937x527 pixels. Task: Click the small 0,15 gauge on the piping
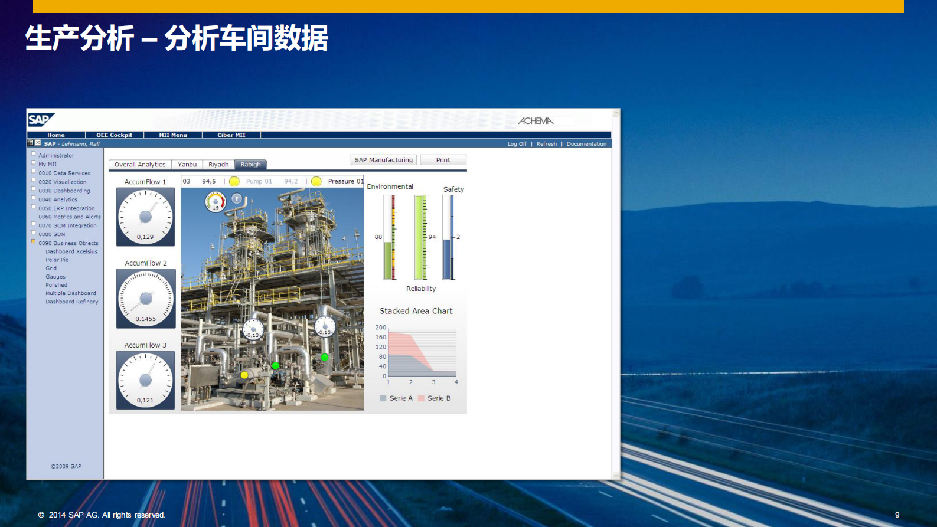pos(325,326)
